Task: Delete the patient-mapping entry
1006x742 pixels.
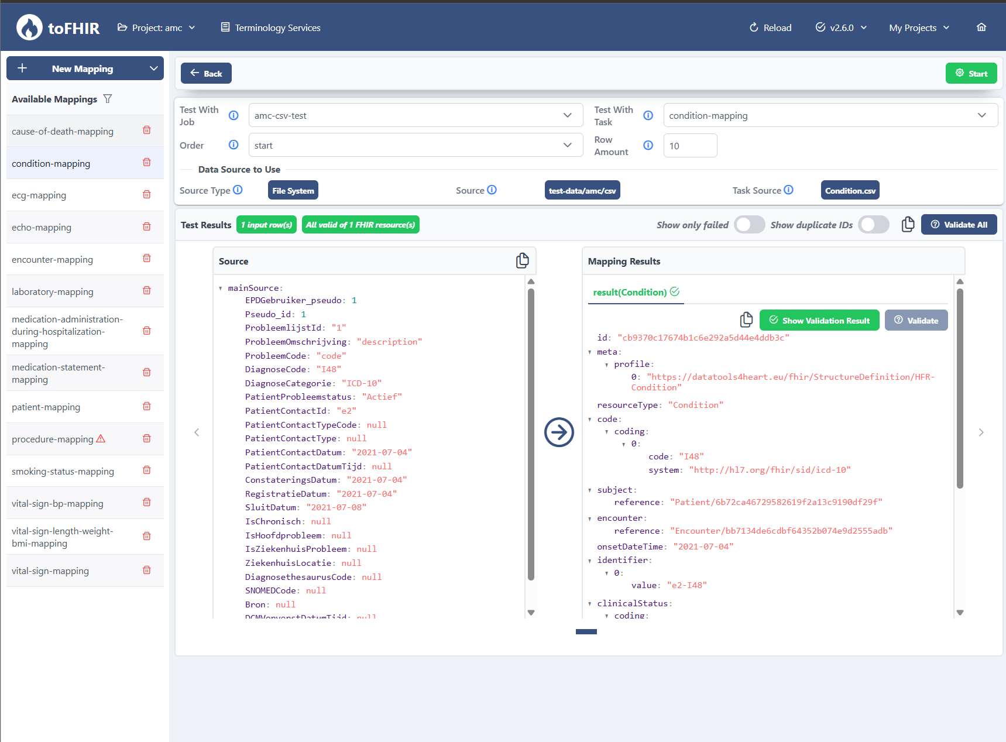Action: pos(147,407)
